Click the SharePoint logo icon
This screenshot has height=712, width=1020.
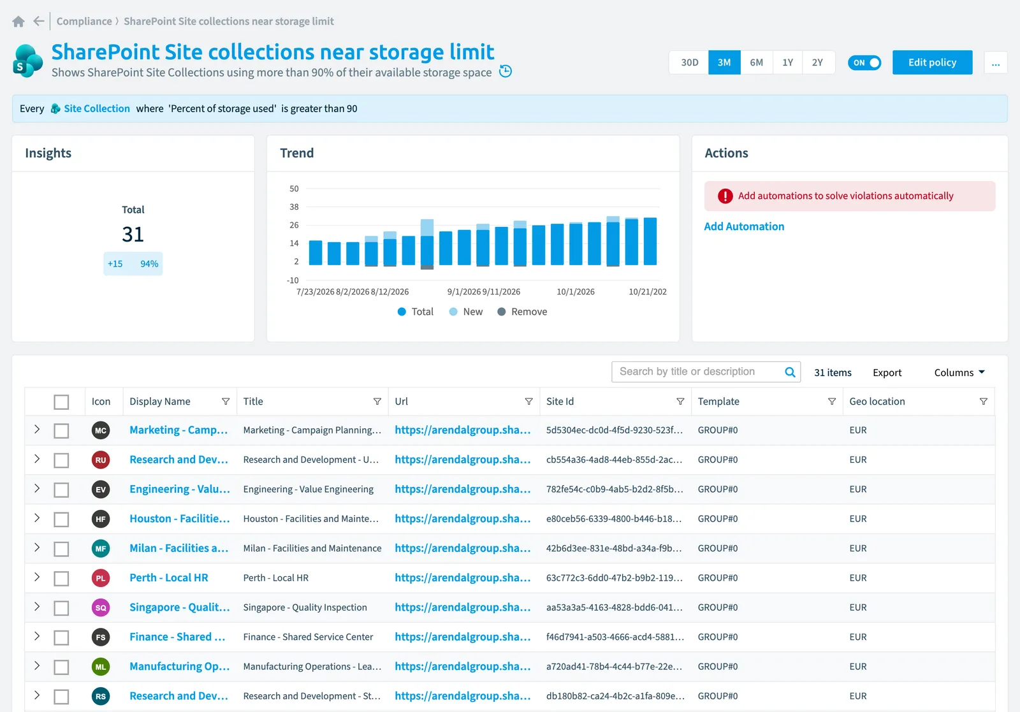click(x=27, y=61)
